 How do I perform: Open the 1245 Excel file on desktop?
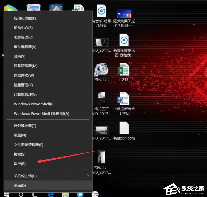click(x=124, y=69)
